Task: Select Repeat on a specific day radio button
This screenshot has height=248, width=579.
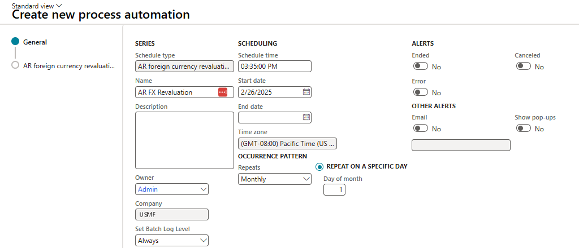Action: (319, 167)
